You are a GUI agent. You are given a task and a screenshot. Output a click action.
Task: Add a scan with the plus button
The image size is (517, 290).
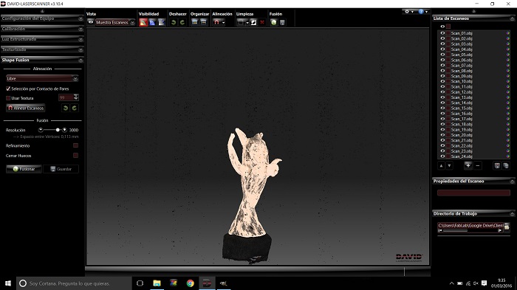pyautogui.click(x=468, y=165)
